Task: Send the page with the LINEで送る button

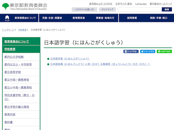Action: [x=164, y=51]
